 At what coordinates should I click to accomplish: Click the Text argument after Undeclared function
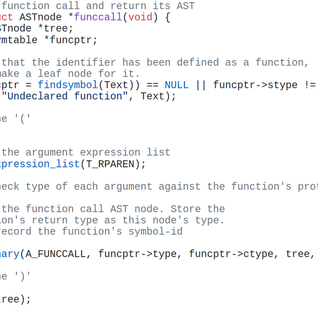tap(152, 96)
